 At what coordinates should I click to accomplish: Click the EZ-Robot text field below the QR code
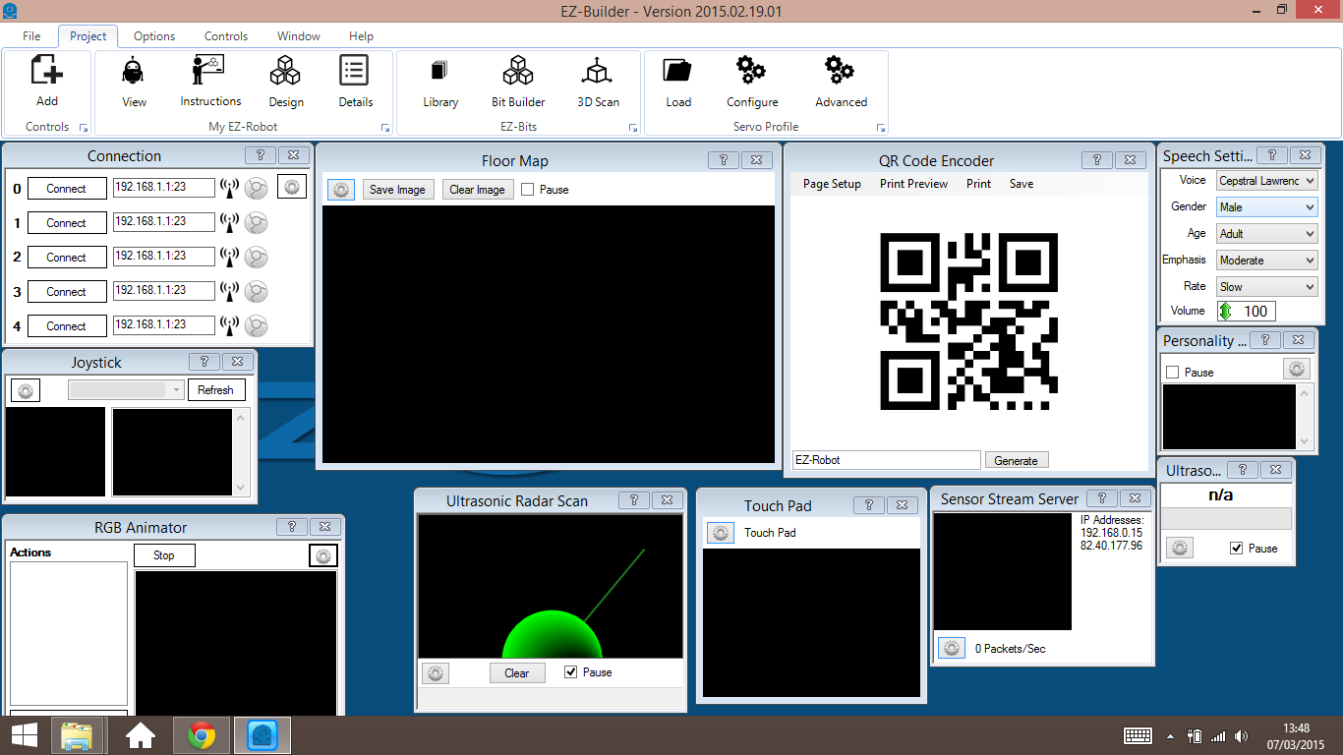[885, 459]
